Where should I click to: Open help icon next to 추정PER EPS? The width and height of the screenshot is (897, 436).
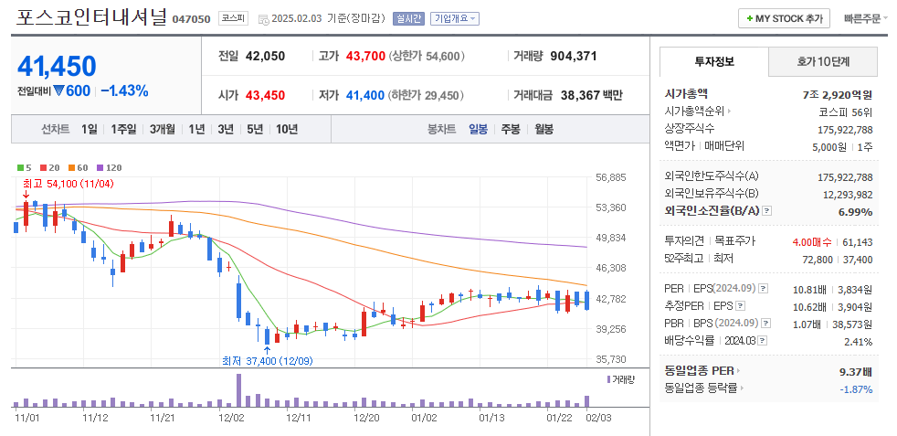point(741,306)
